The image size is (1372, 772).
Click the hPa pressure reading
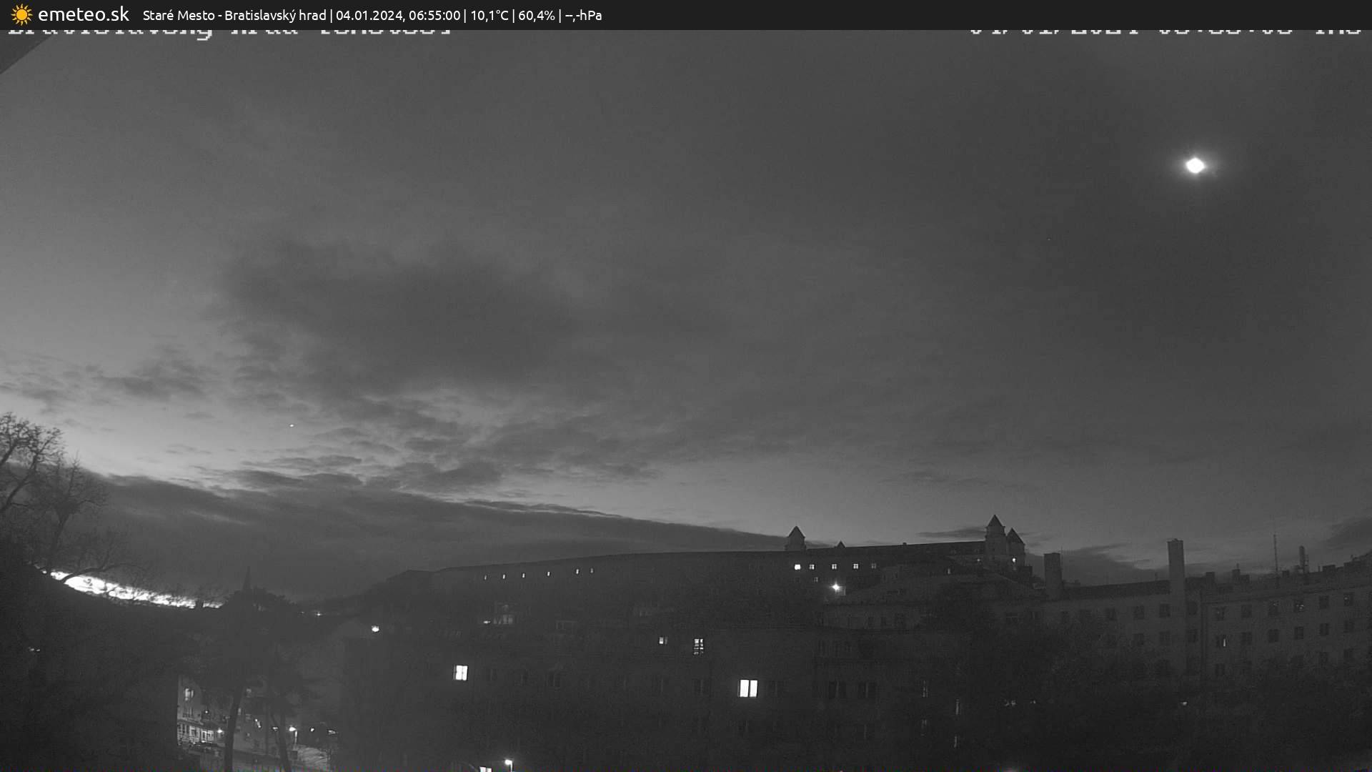[x=583, y=16]
